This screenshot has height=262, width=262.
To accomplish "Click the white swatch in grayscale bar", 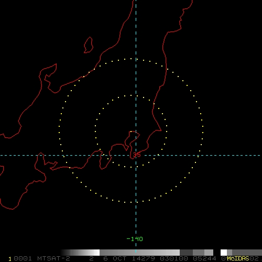I will (97, 253).
